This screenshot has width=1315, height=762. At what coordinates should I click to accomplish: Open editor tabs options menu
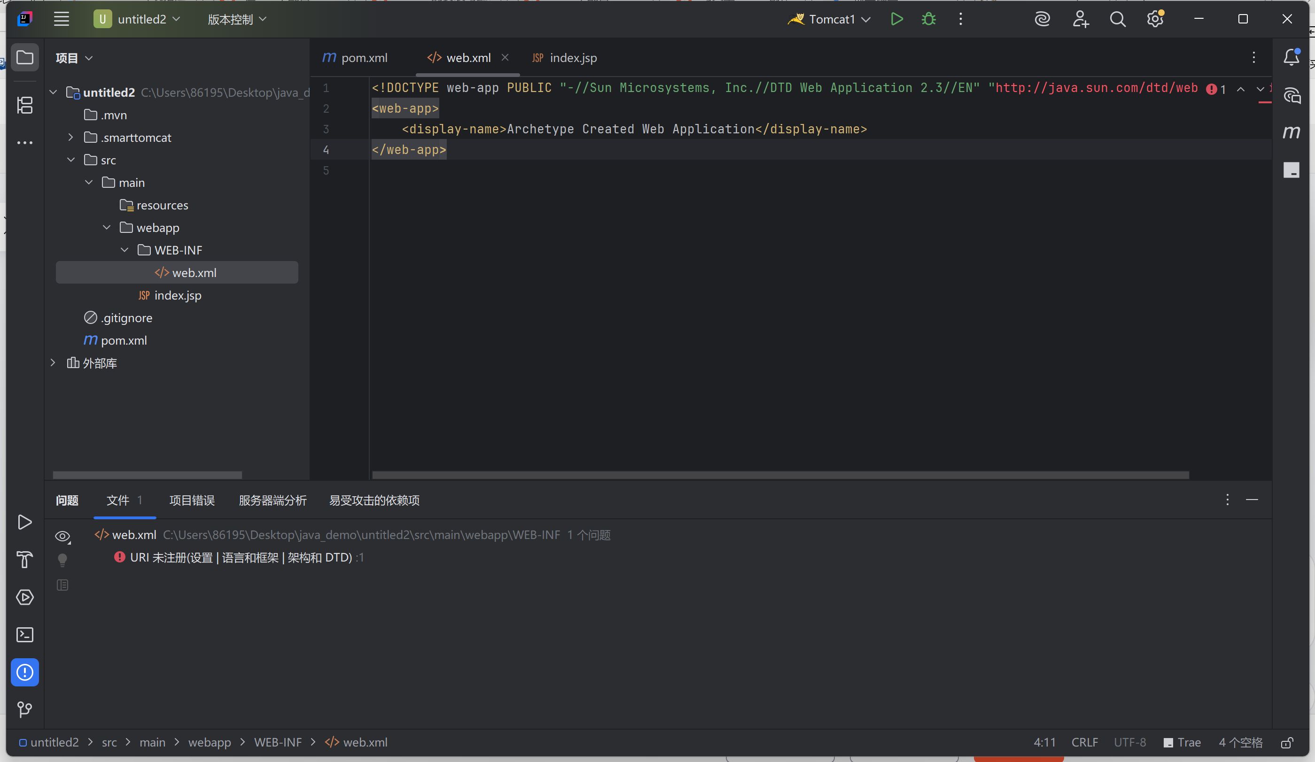(1253, 57)
